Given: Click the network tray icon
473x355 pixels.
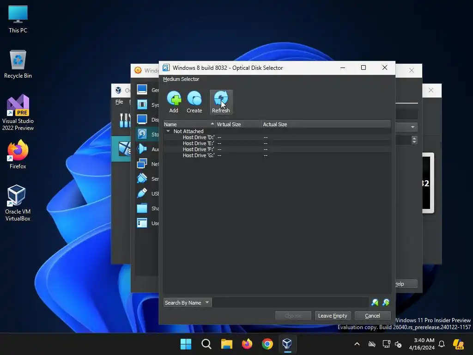Looking at the screenshot, I should (387, 344).
